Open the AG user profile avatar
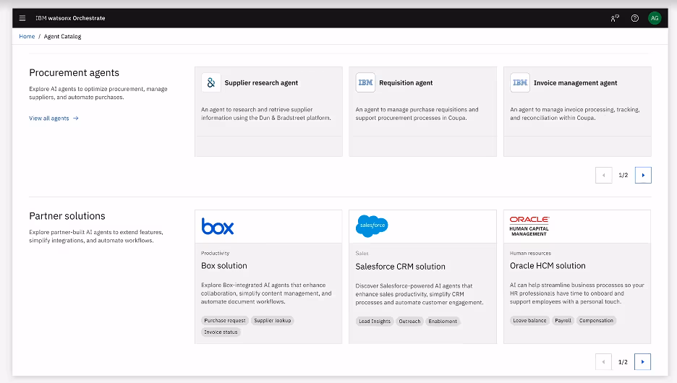Viewport: 677px width, 383px height. tap(655, 18)
